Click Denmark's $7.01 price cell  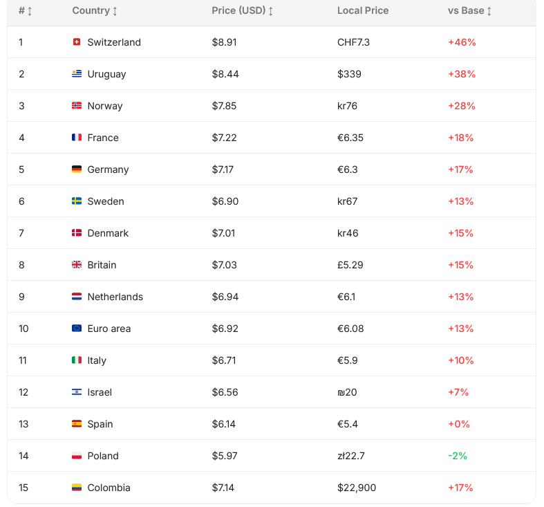[224, 233]
